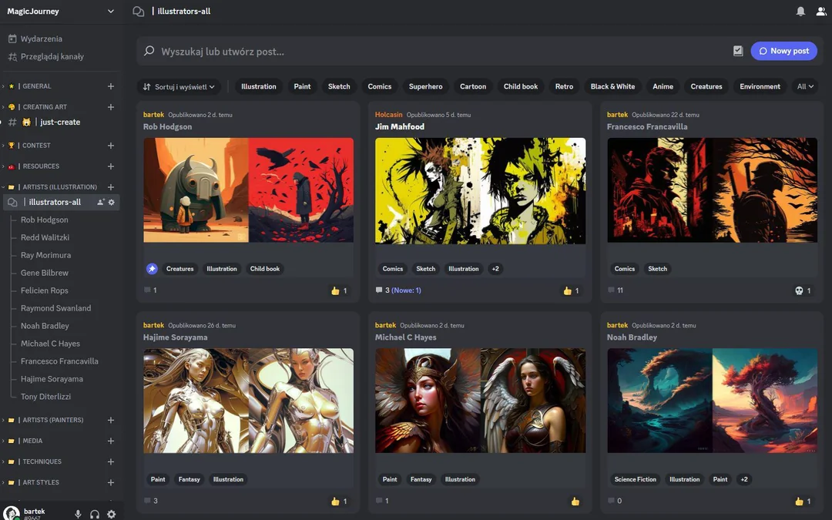Expand ARTISTS (PAINTERS) category
Image resolution: width=832 pixels, height=520 pixels.
(x=52, y=420)
